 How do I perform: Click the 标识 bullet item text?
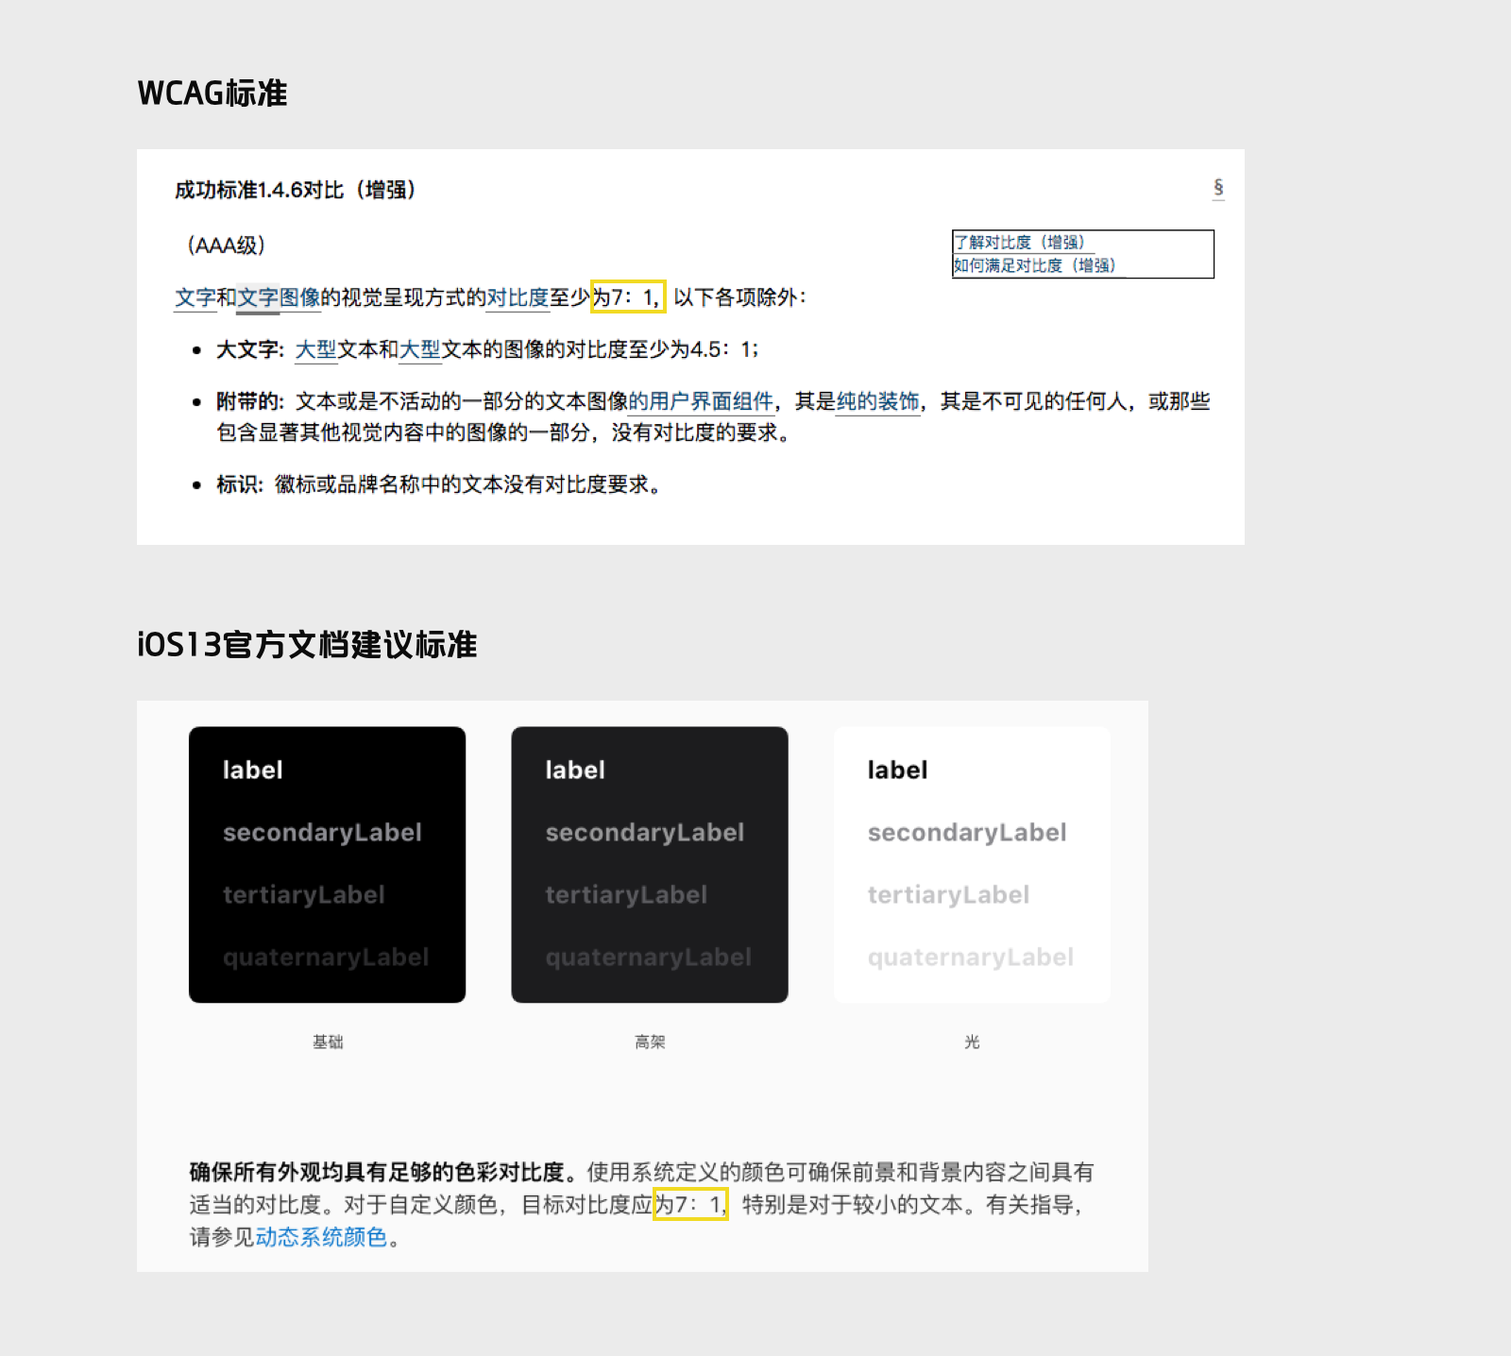pos(439,484)
